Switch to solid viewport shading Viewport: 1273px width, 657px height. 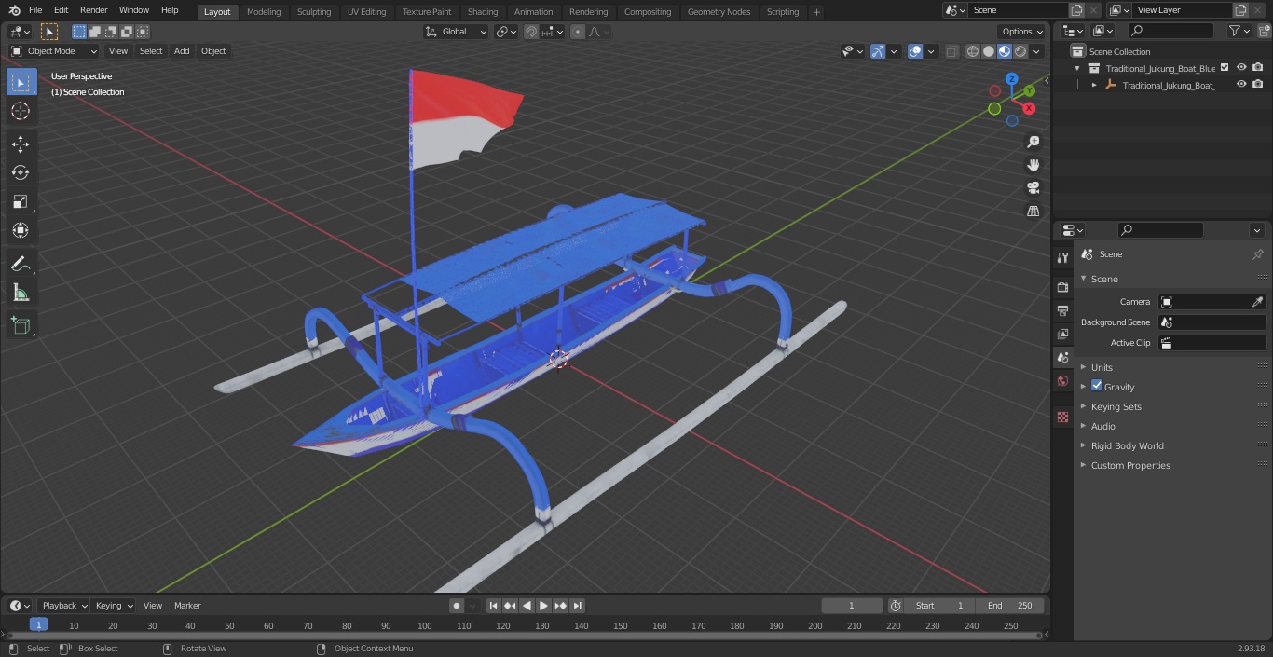click(x=989, y=51)
